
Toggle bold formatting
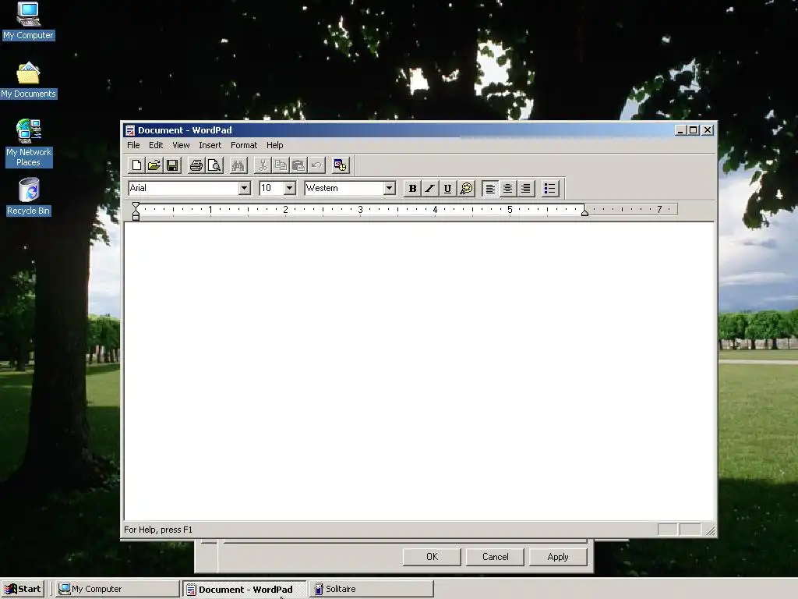coord(412,189)
